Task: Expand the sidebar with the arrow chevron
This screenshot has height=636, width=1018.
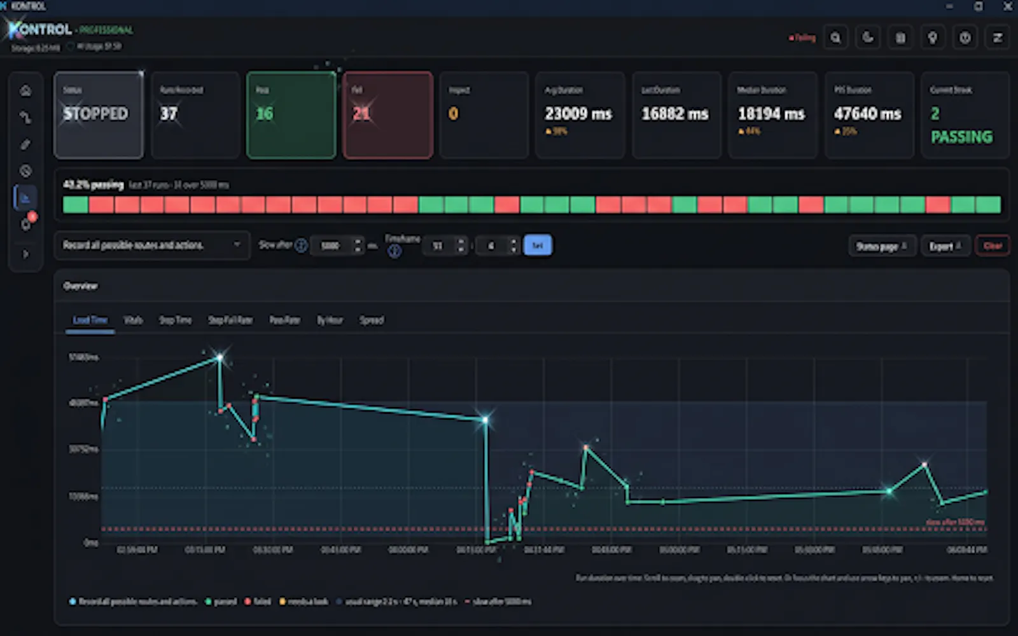Action: click(x=25, y=254)
